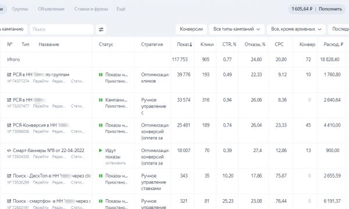The image size is (349, 209).
Task: Open the filter settings sliders icon
Action: [101, 29]
